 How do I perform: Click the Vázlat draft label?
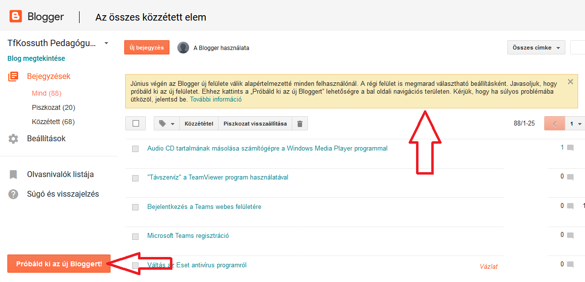tap(488, 266)
